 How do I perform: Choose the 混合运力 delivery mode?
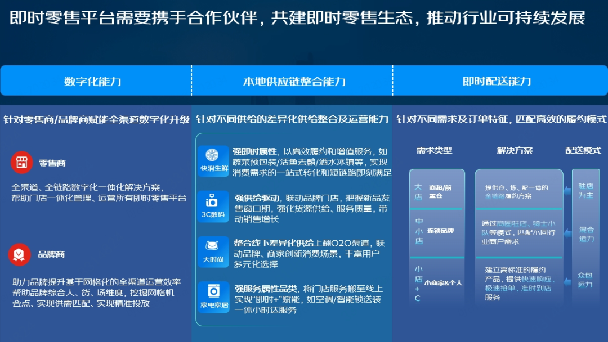pyautogui.click(x=585, y=234)
